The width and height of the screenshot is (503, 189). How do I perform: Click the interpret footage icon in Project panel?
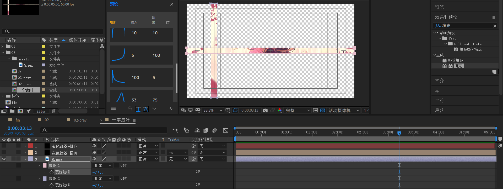4,111
